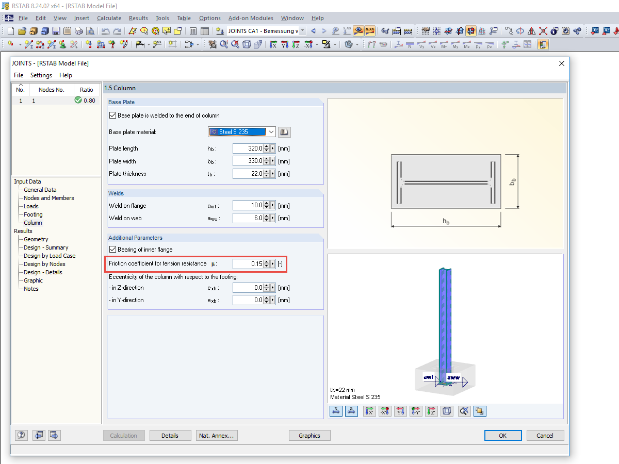Viewport: 619px width, 464px height.
Task: Cancel zoom using the crossed magnifier icon
Action: pos(463,411)
